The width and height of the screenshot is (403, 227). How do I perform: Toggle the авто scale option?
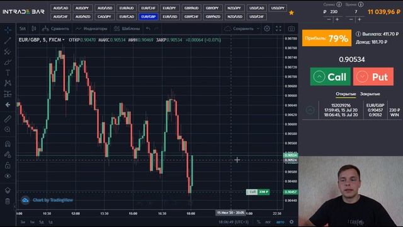(x=280, y=222)
